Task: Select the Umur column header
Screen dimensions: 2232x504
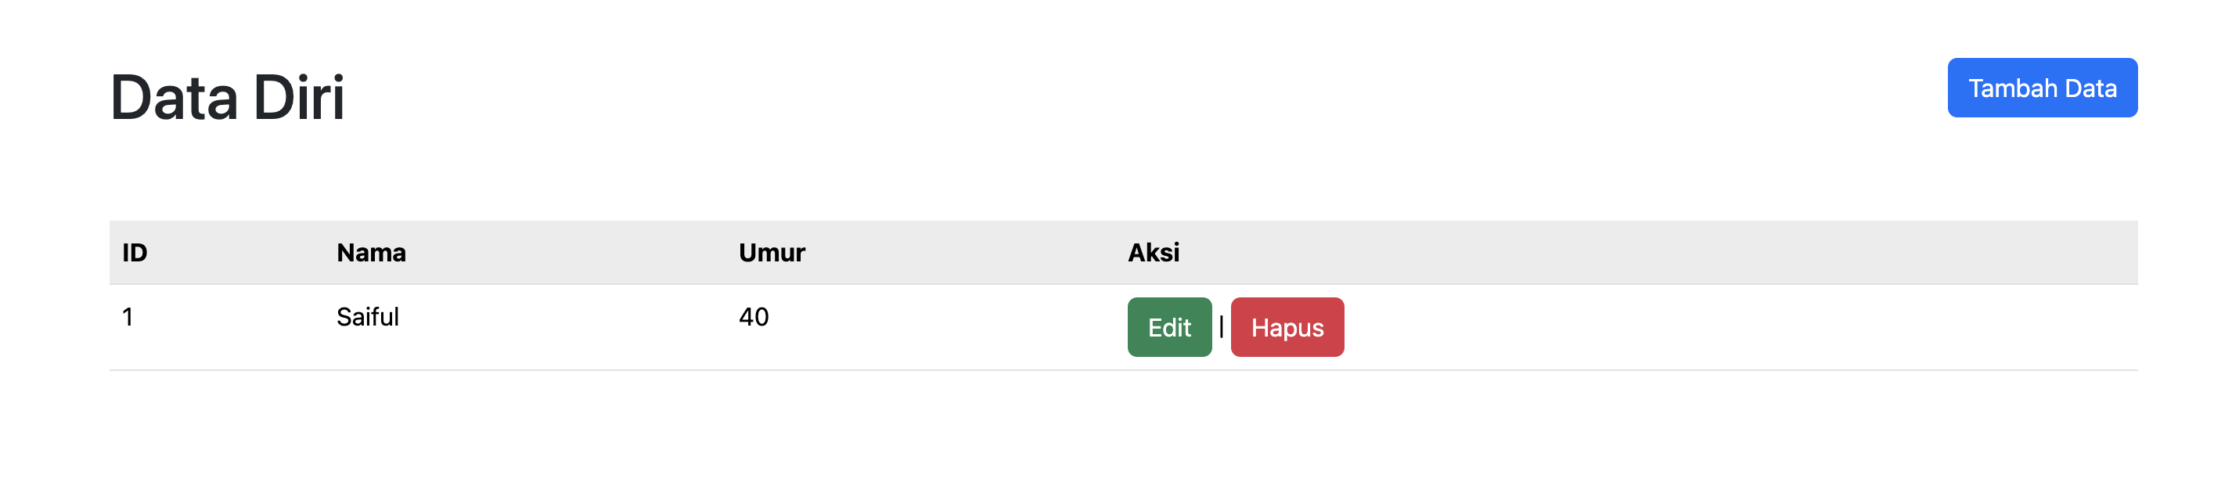Action: point(770,253)
